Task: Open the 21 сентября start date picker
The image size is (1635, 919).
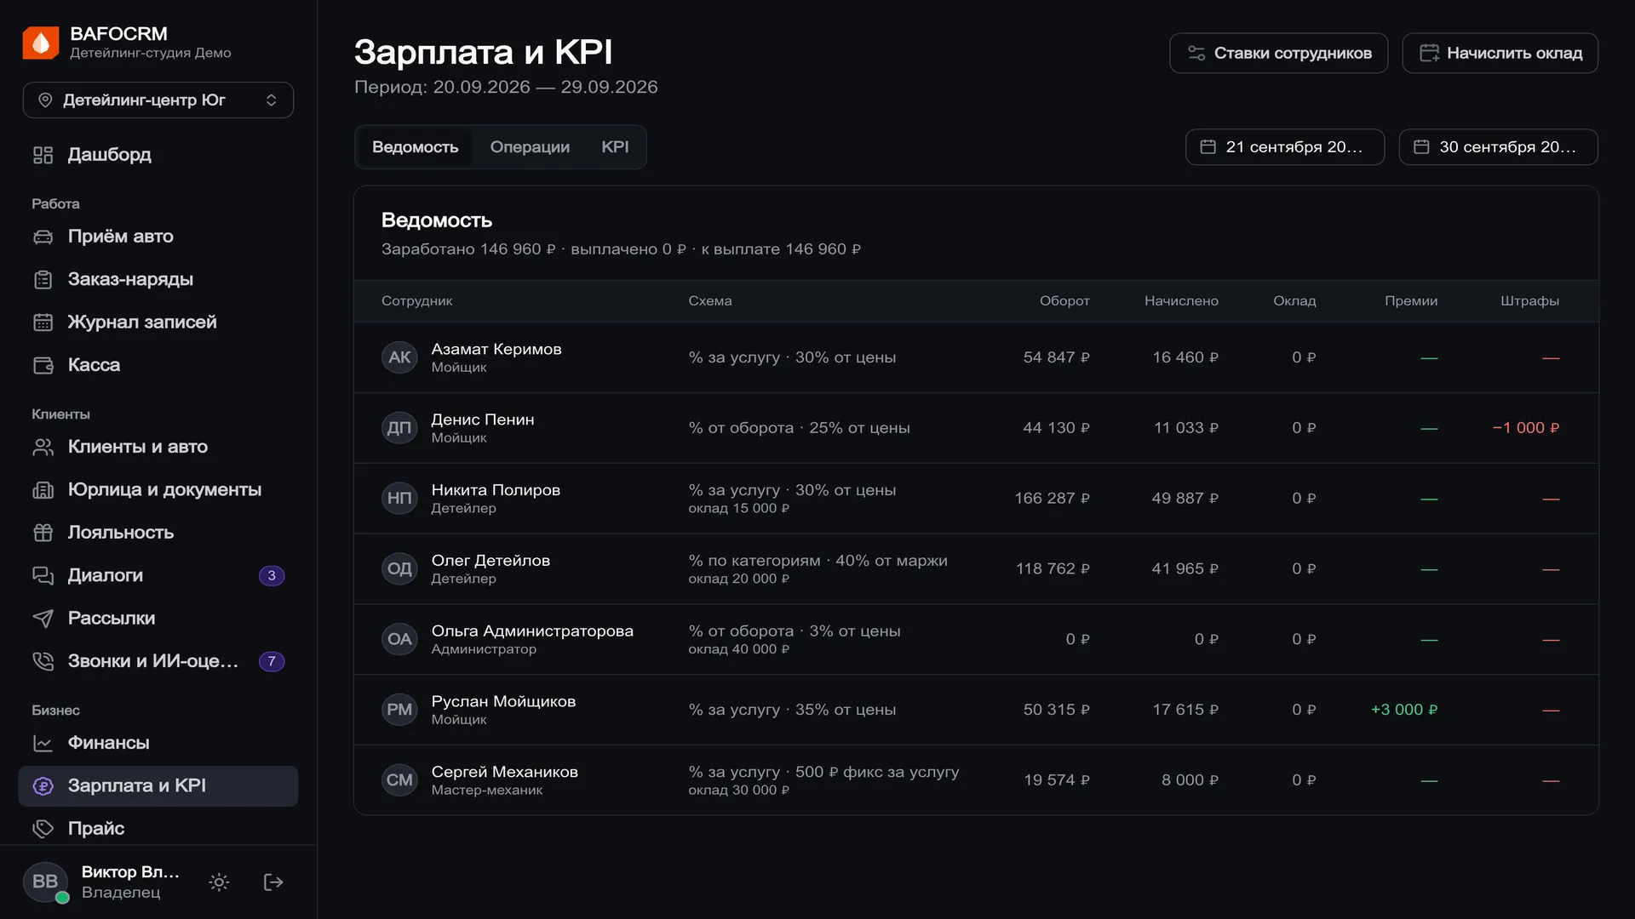Action: click(x=1284, y=147)
